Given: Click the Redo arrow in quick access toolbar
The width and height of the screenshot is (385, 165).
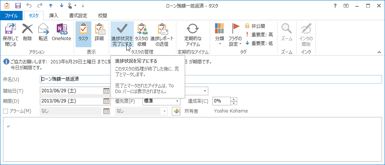Looking at the screenshot, I should point(39,6).
